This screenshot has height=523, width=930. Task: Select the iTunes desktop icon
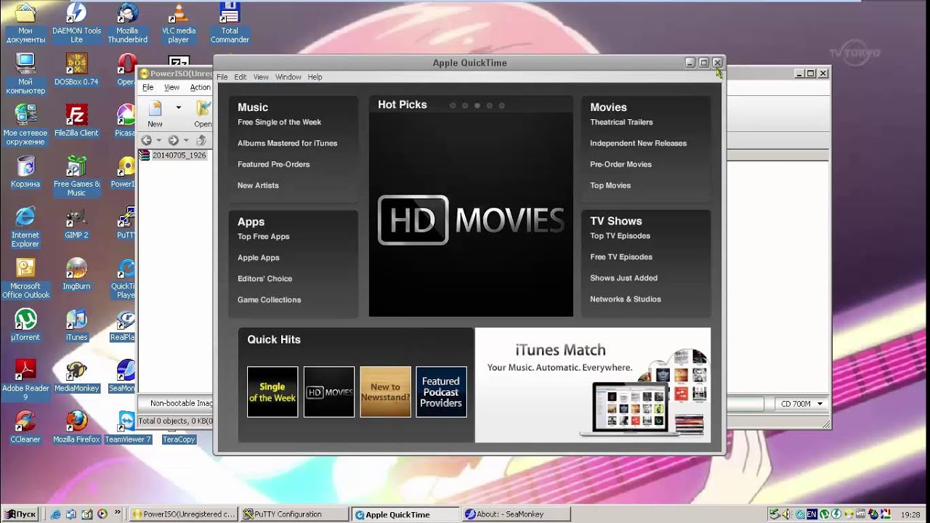point(76,324)
